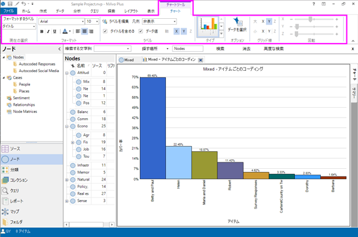Toggle major Y gridlines button
358x237 pixels.
(x=269, y=21)
